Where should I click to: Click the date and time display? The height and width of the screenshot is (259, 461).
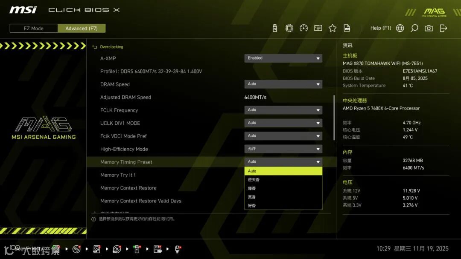point(412,249)
